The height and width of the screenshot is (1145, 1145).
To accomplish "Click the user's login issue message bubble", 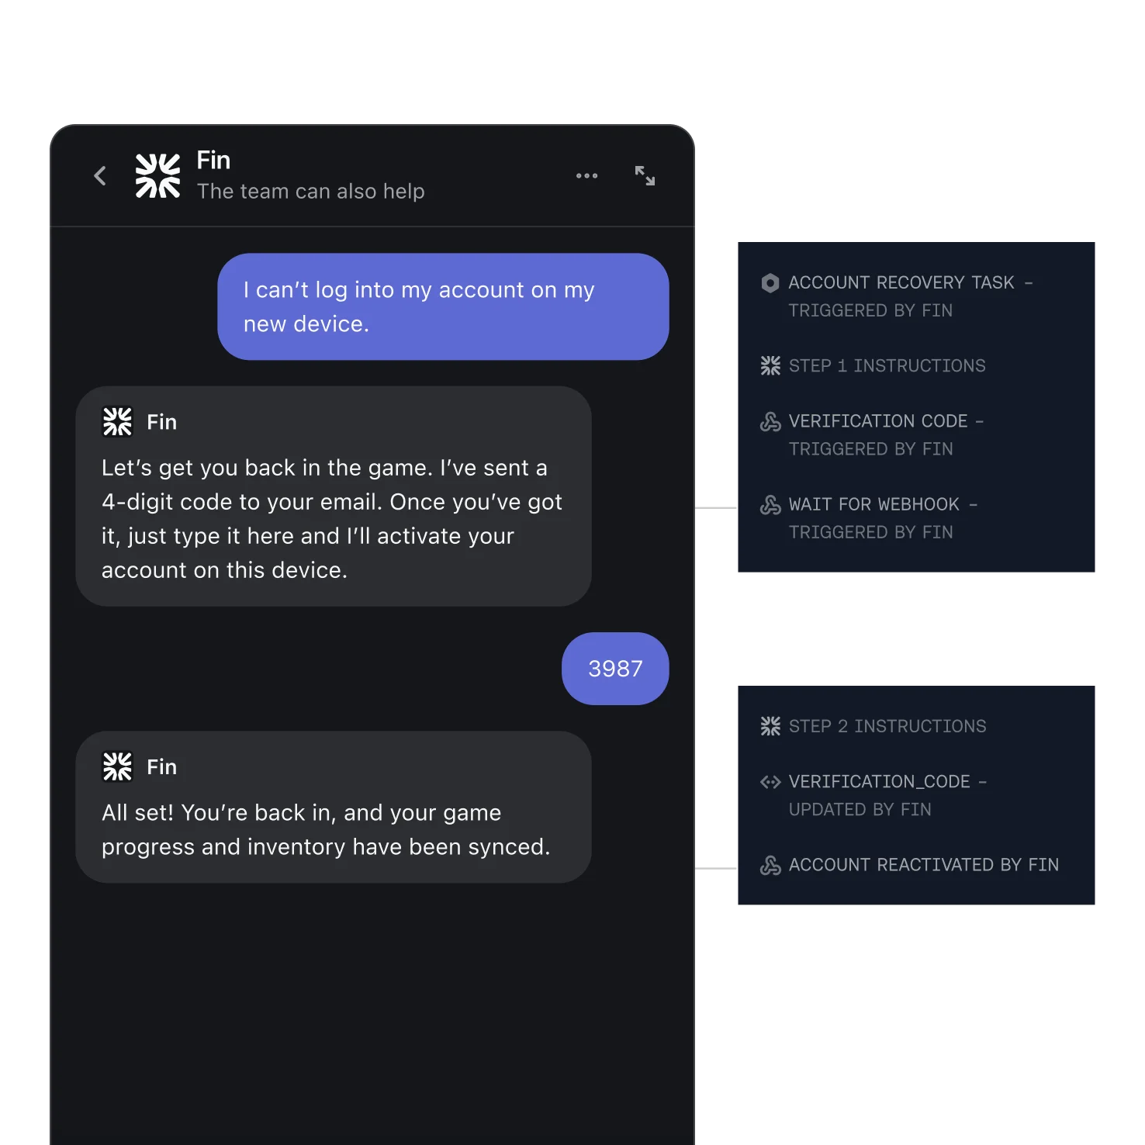I will (x=443, y=306).
